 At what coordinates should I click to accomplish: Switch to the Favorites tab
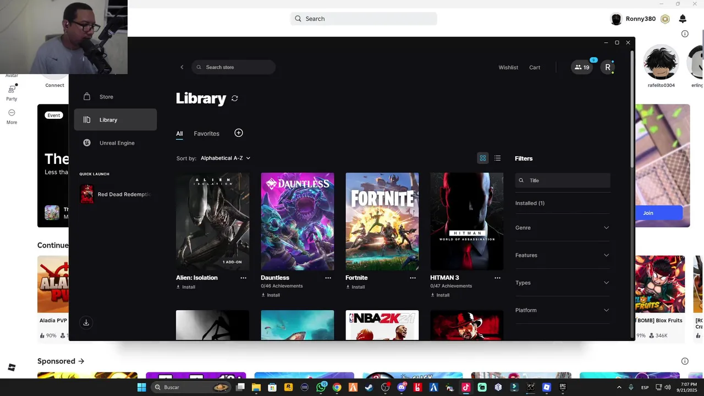206,134
